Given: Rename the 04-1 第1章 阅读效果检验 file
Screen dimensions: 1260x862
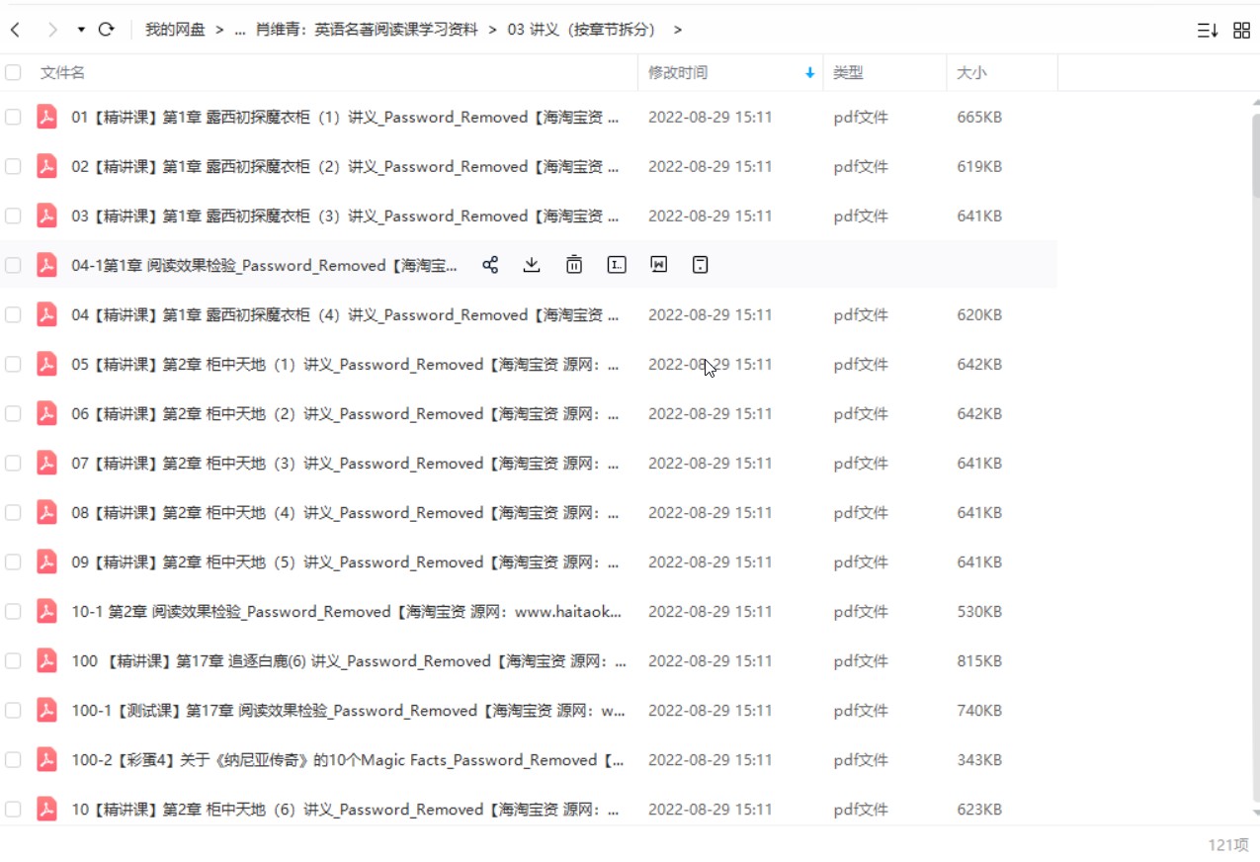Looking at the screenshot, I should (617, 265).
